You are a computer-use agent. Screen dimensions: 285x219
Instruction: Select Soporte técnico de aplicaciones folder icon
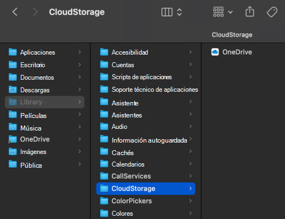[104, 89]
